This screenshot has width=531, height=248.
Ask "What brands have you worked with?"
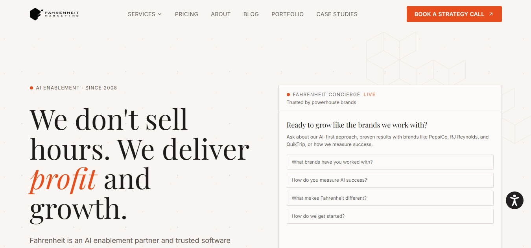click(x=390, y=162)
